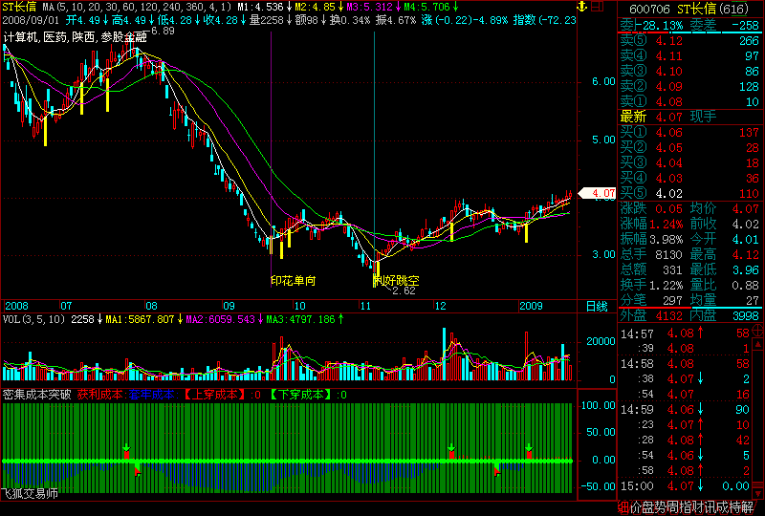Click the green down-arrow signal near December
The height and width of the screenshot is (516, 765).
point(451,448)
